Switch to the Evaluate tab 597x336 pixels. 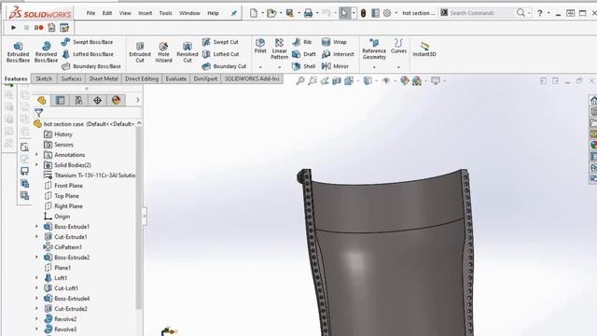(176, 78)
